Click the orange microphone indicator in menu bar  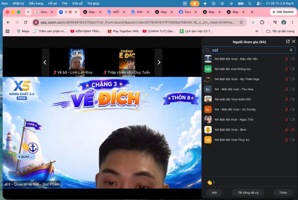tap(194, 3)
